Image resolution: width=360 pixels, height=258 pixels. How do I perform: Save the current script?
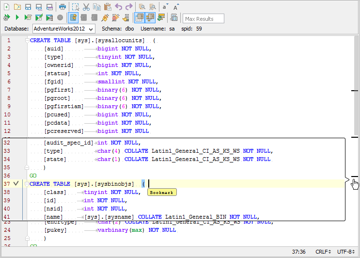(x=28, y=7)
